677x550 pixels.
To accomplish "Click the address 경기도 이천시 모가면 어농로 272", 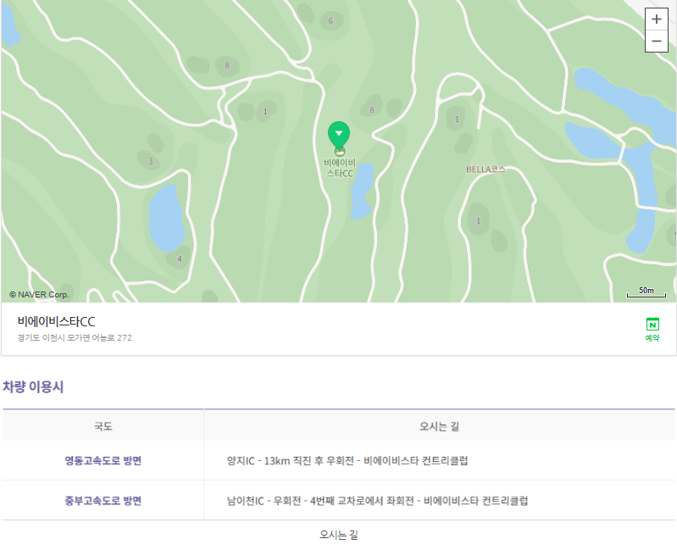I will (x=75, y=337).
